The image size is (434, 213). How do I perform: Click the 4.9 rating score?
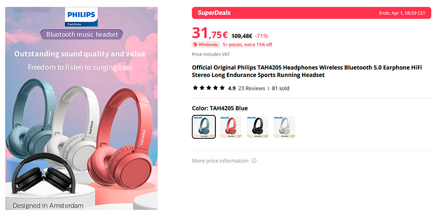click(x=232, y=88)
